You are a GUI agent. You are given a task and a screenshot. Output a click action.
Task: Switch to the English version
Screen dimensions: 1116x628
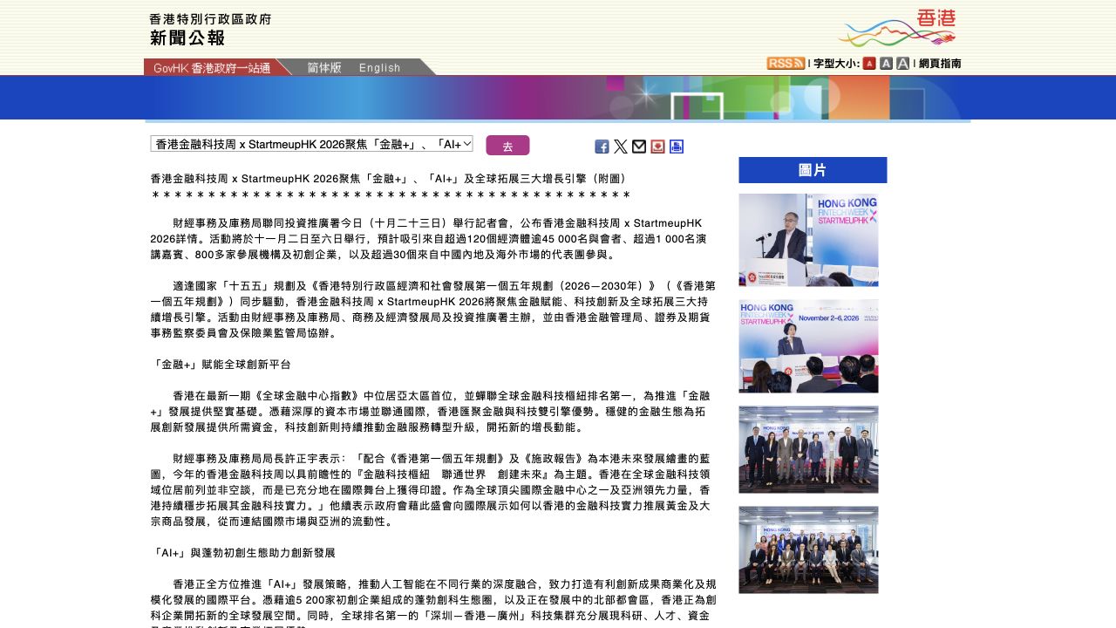tap(380, 67)
